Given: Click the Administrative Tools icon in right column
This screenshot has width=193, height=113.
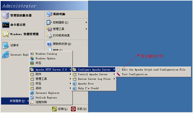Looking at the screenshot, I should pyautogui.click(x=49, y=29).
